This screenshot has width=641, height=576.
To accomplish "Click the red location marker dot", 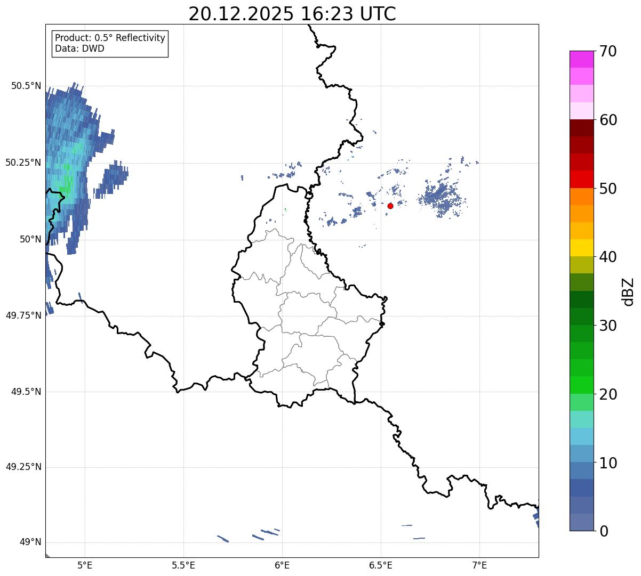I will pyautogui.click(x=390, y=206).
